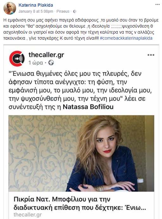Screen dimensions: 162x219
Task: Open the thecaller.gr page name
Action: pyautogui.click(x=46, y=55)
